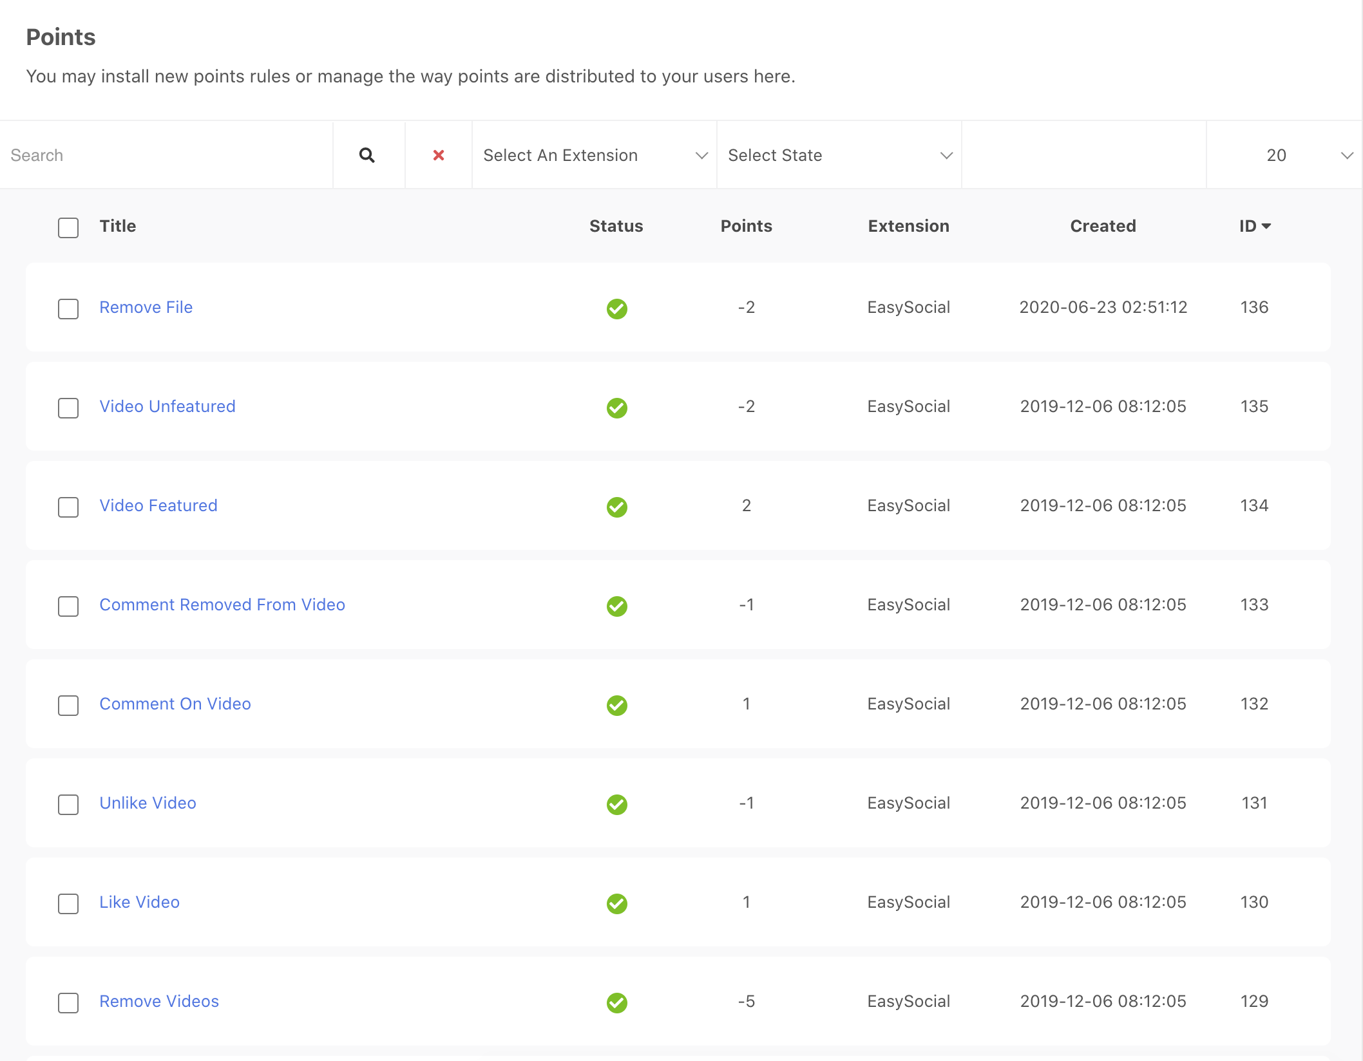This screenshot has height=1061, width=1363.
Task: Sort by Extension column header
Action: tap(909, 226)
